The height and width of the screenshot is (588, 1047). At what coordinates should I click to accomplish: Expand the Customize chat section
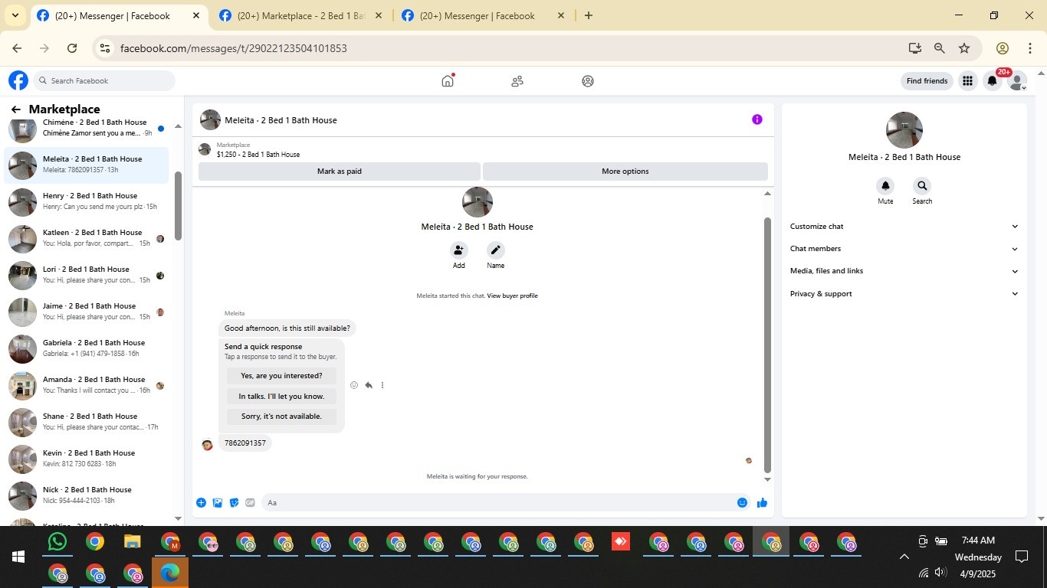(904, 227)
